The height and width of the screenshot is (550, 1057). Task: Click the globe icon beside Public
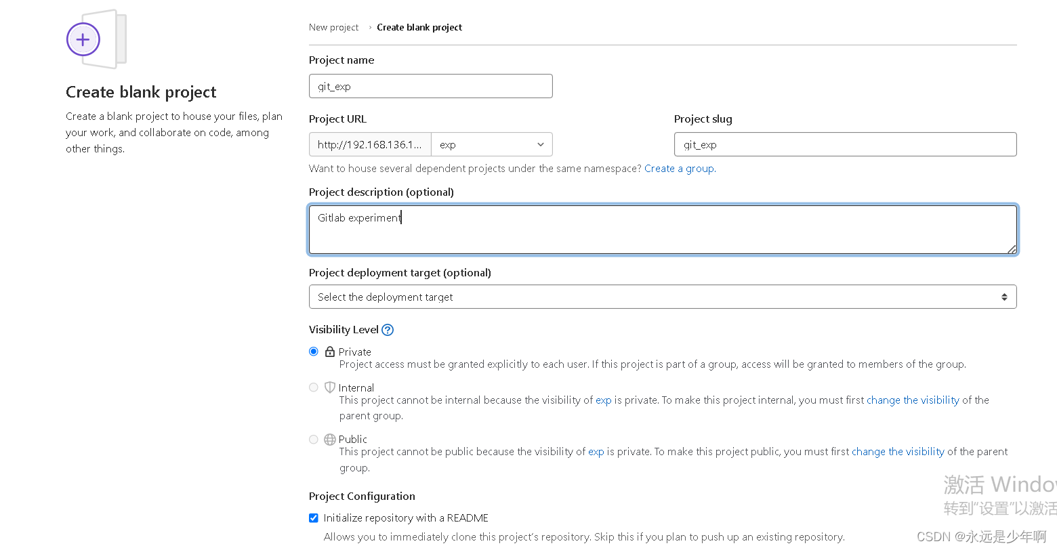coord(330,440)
